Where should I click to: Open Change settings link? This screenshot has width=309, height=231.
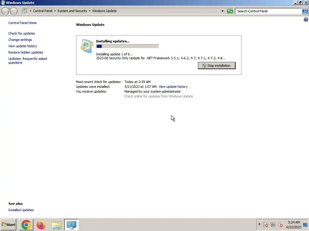(20, 40)
